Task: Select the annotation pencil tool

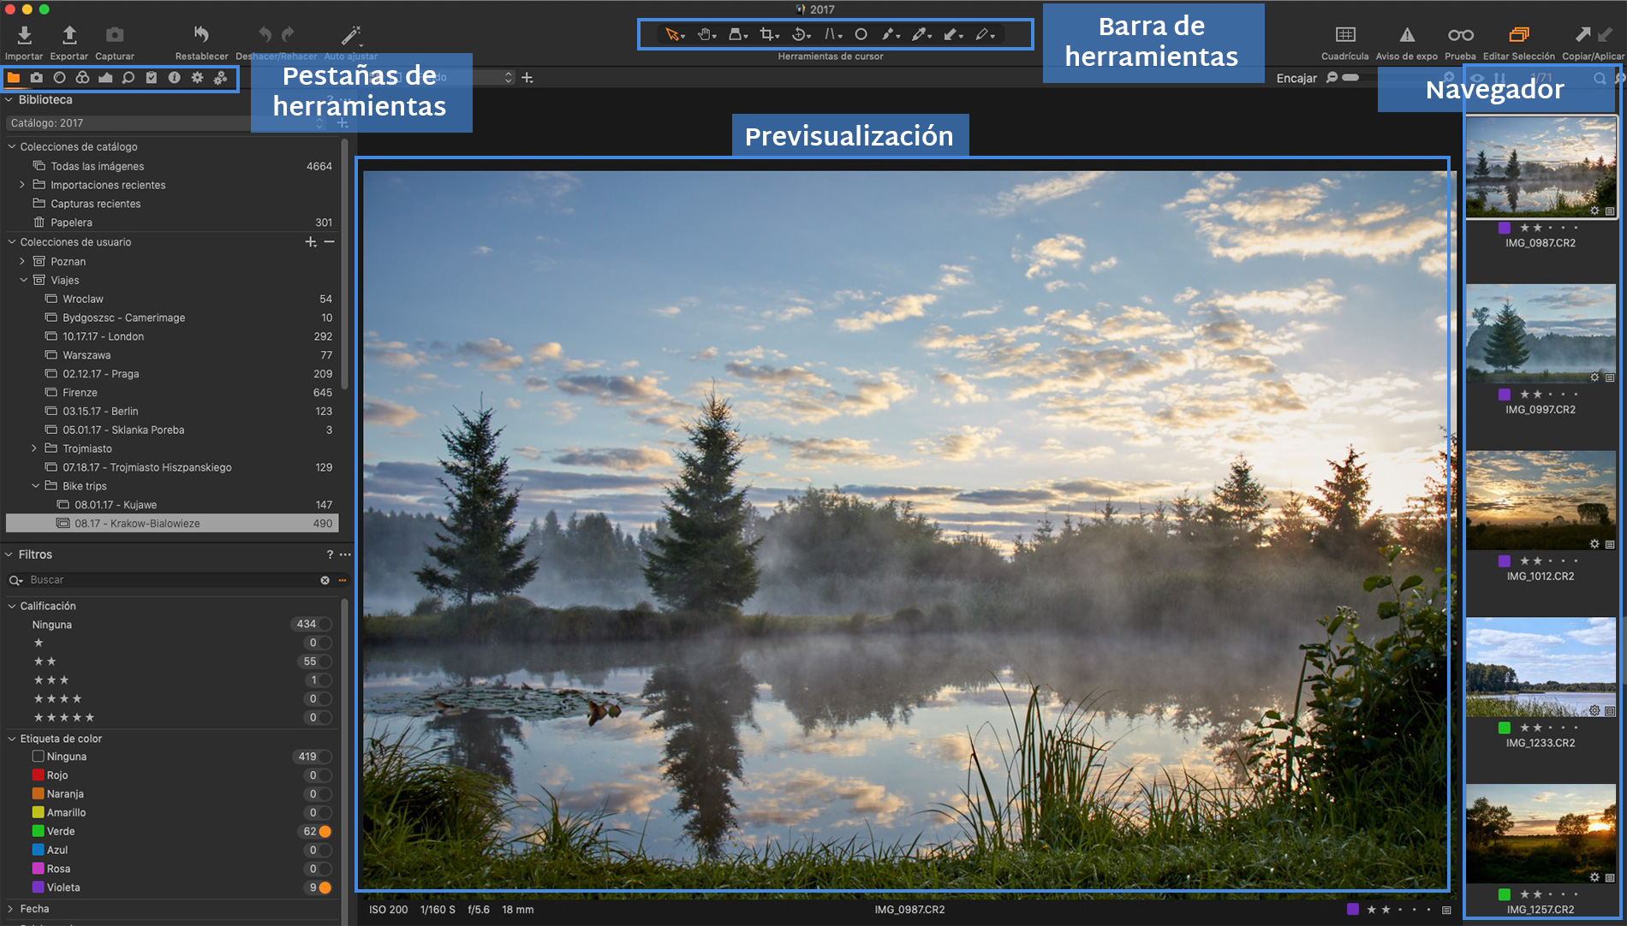Action: click(x=984, y=34)
